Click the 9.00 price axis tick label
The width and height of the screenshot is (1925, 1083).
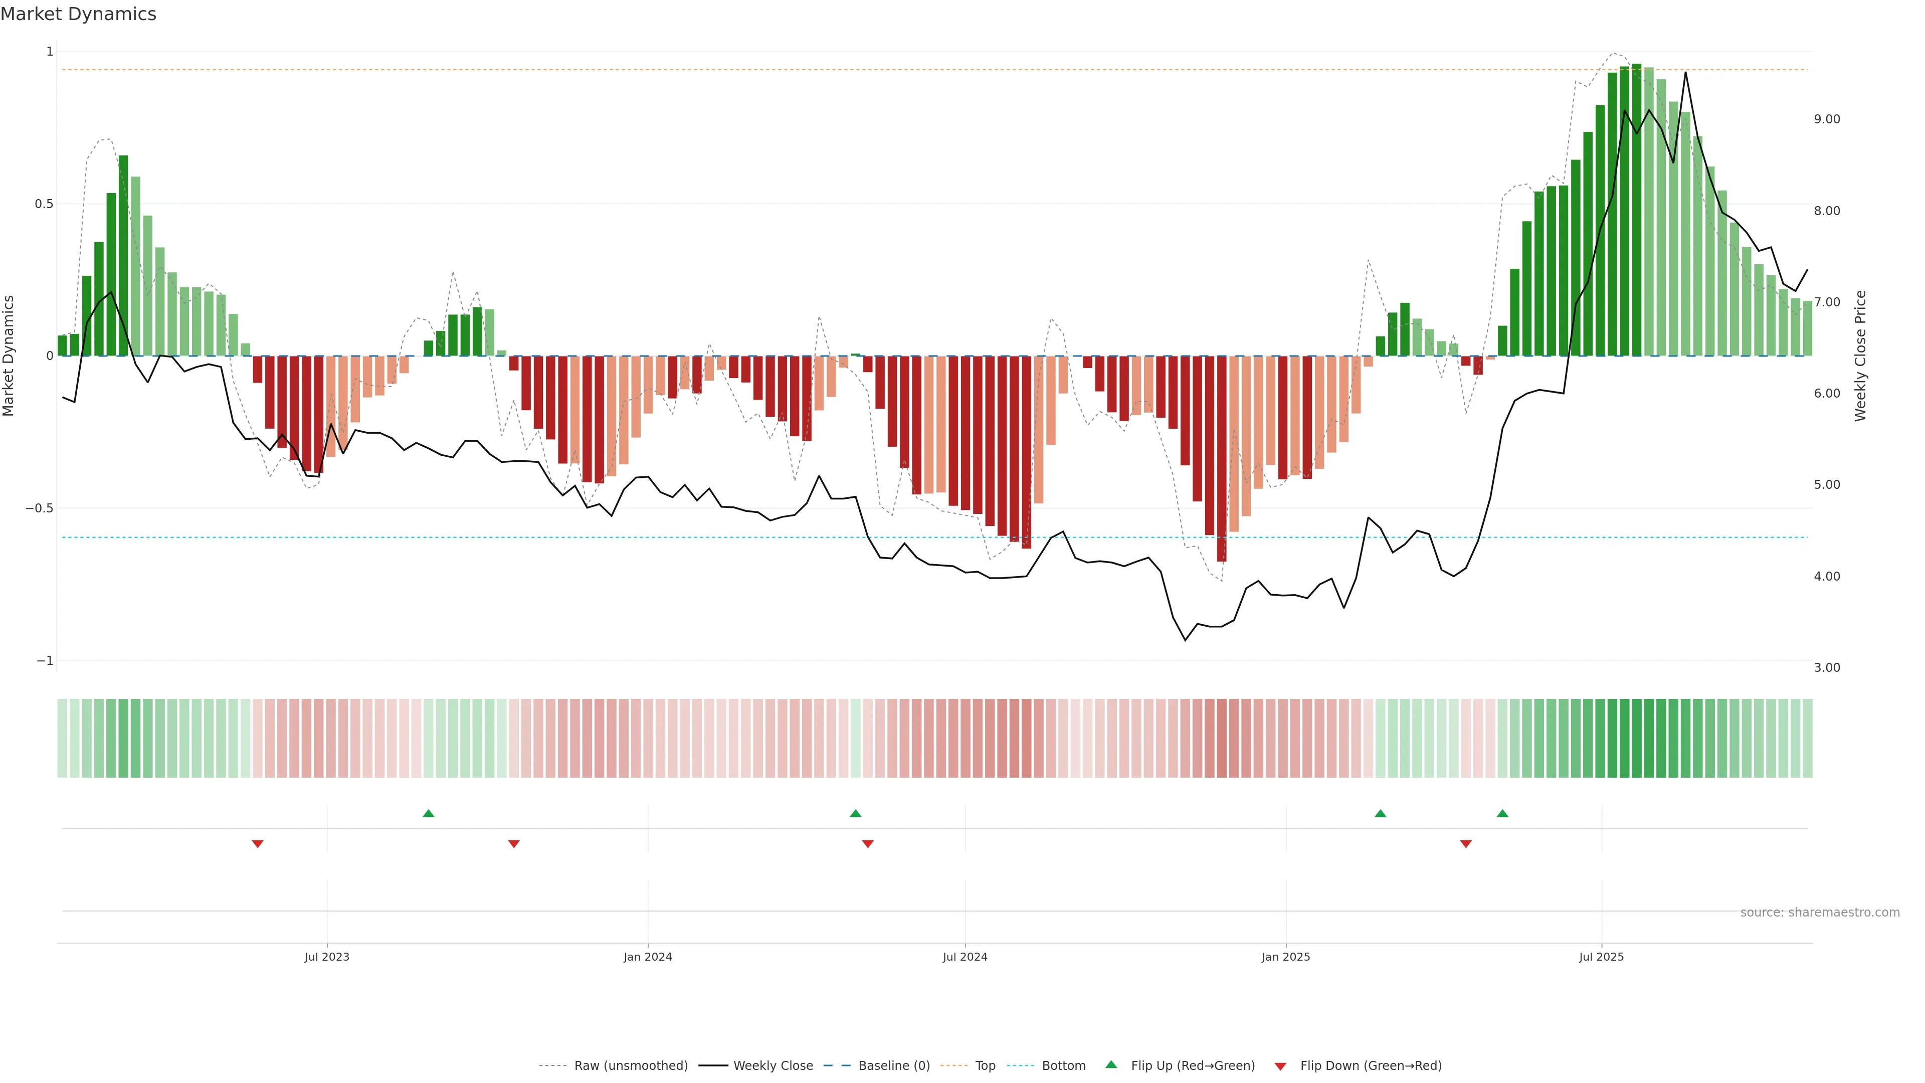[1826, 120]
